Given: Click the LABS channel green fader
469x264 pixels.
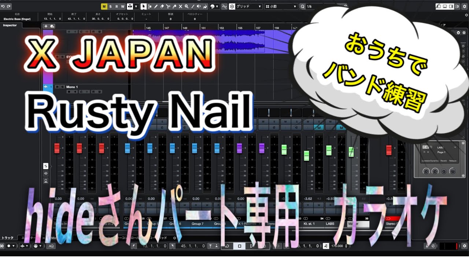Looking at the screenshot, I should point(329,150).
